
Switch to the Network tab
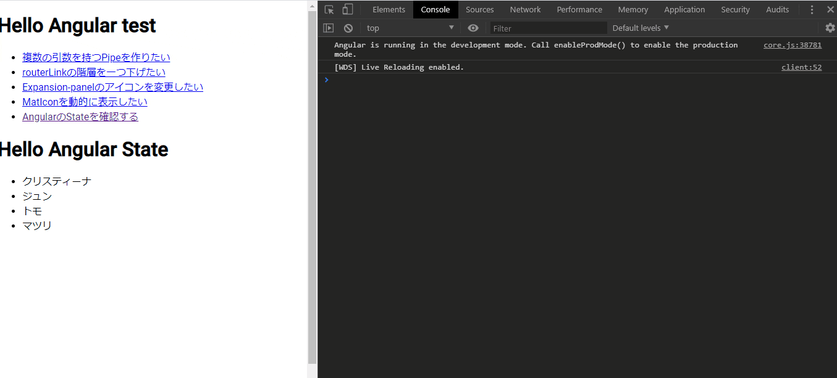(x=525, y=9)
